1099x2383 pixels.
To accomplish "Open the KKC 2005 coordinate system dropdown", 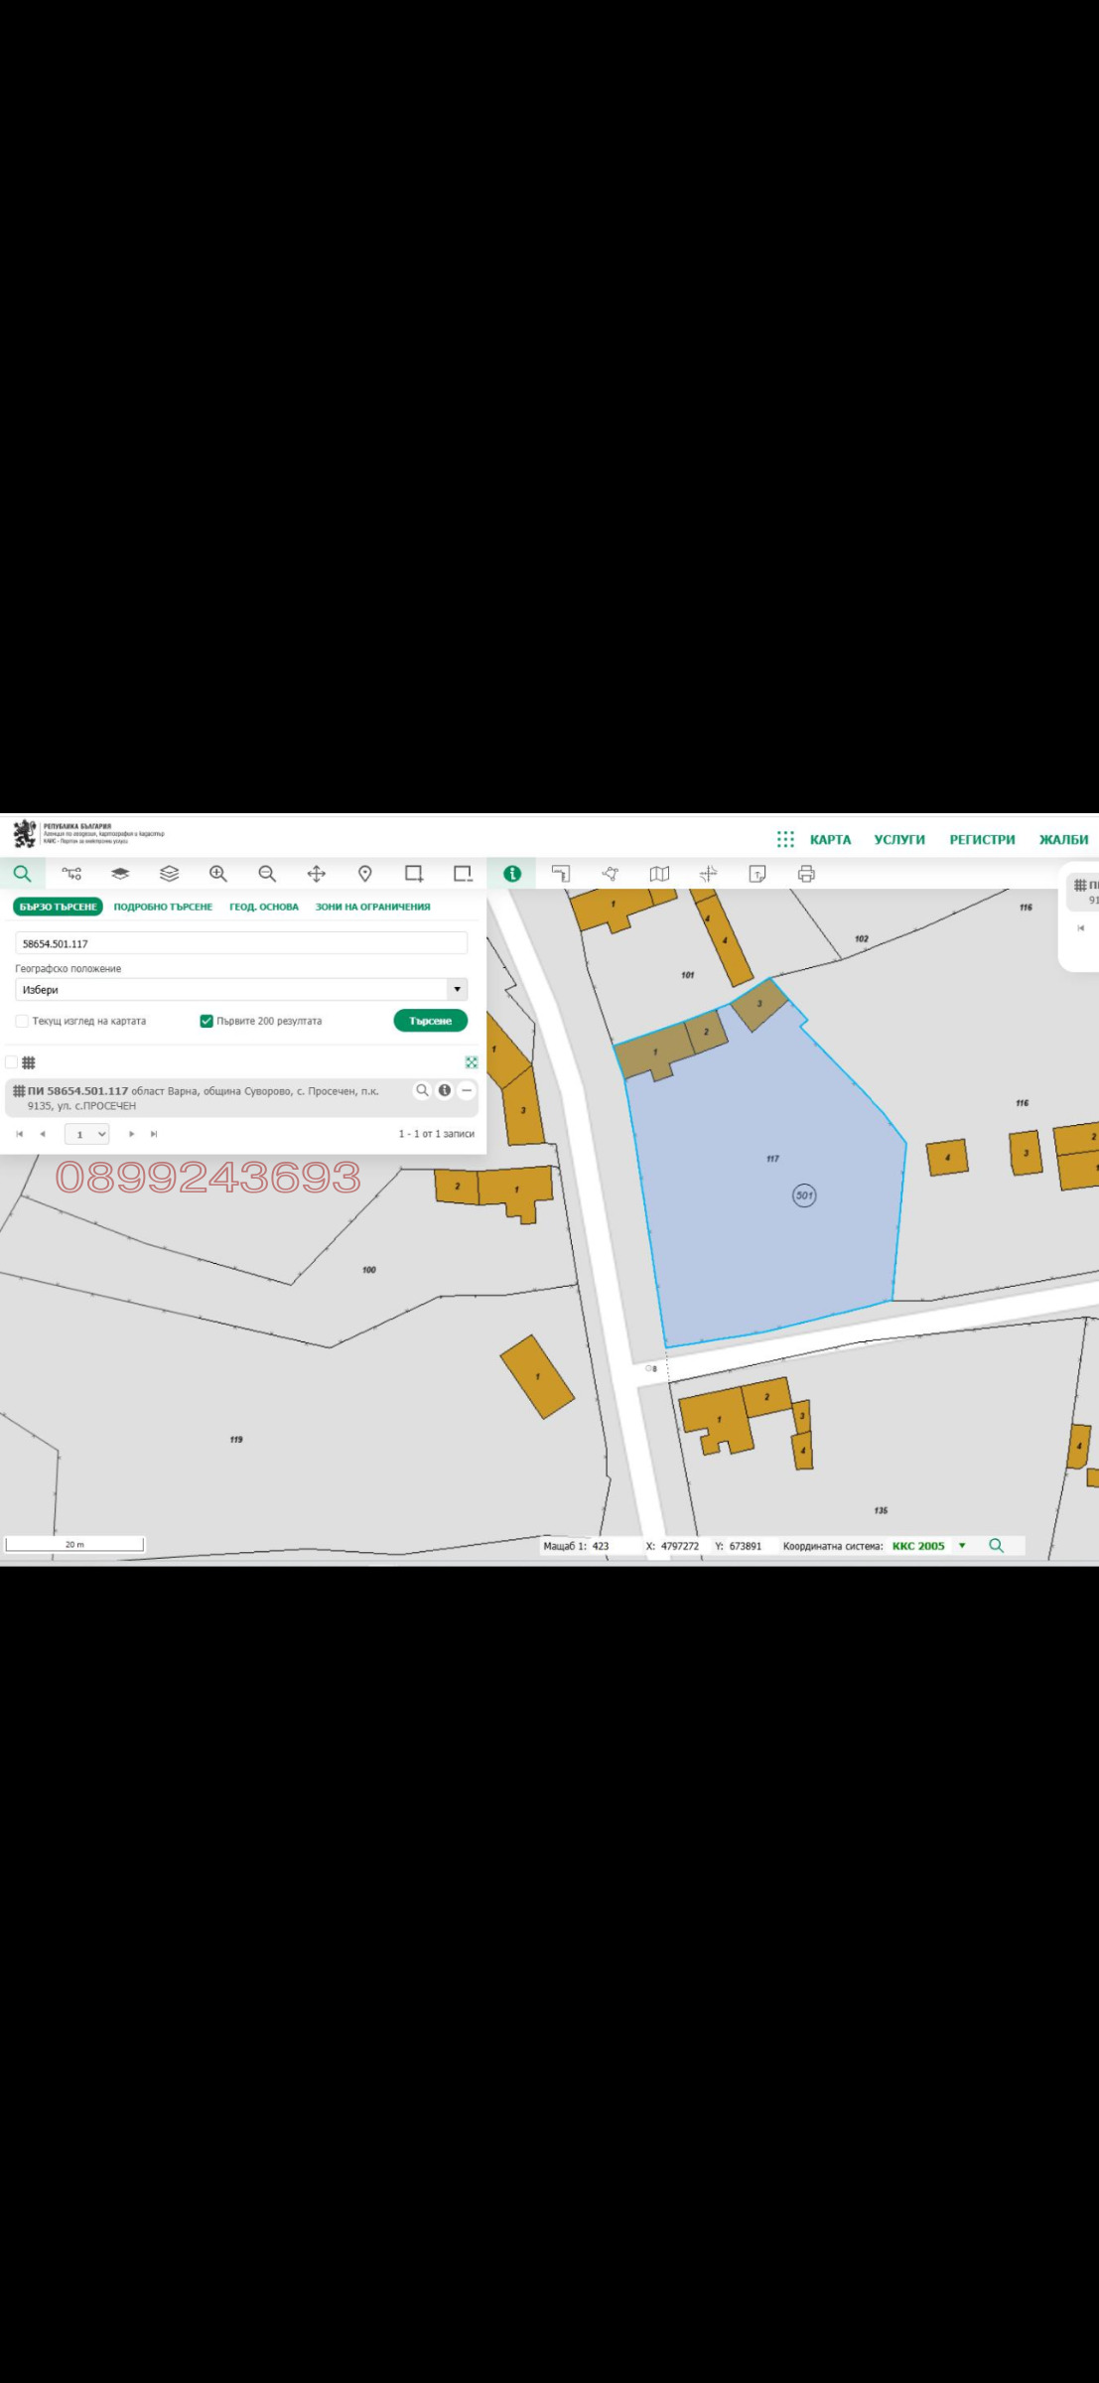I will [x=961, y=1545].
